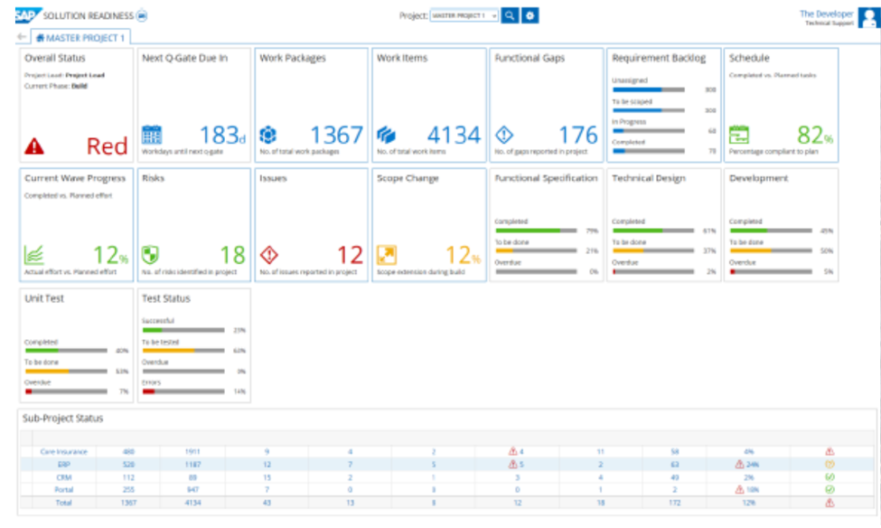Screen dimensions: 881x528
Task: Open the Work Items tile showing 4134
Action: [x=429, y=102]
